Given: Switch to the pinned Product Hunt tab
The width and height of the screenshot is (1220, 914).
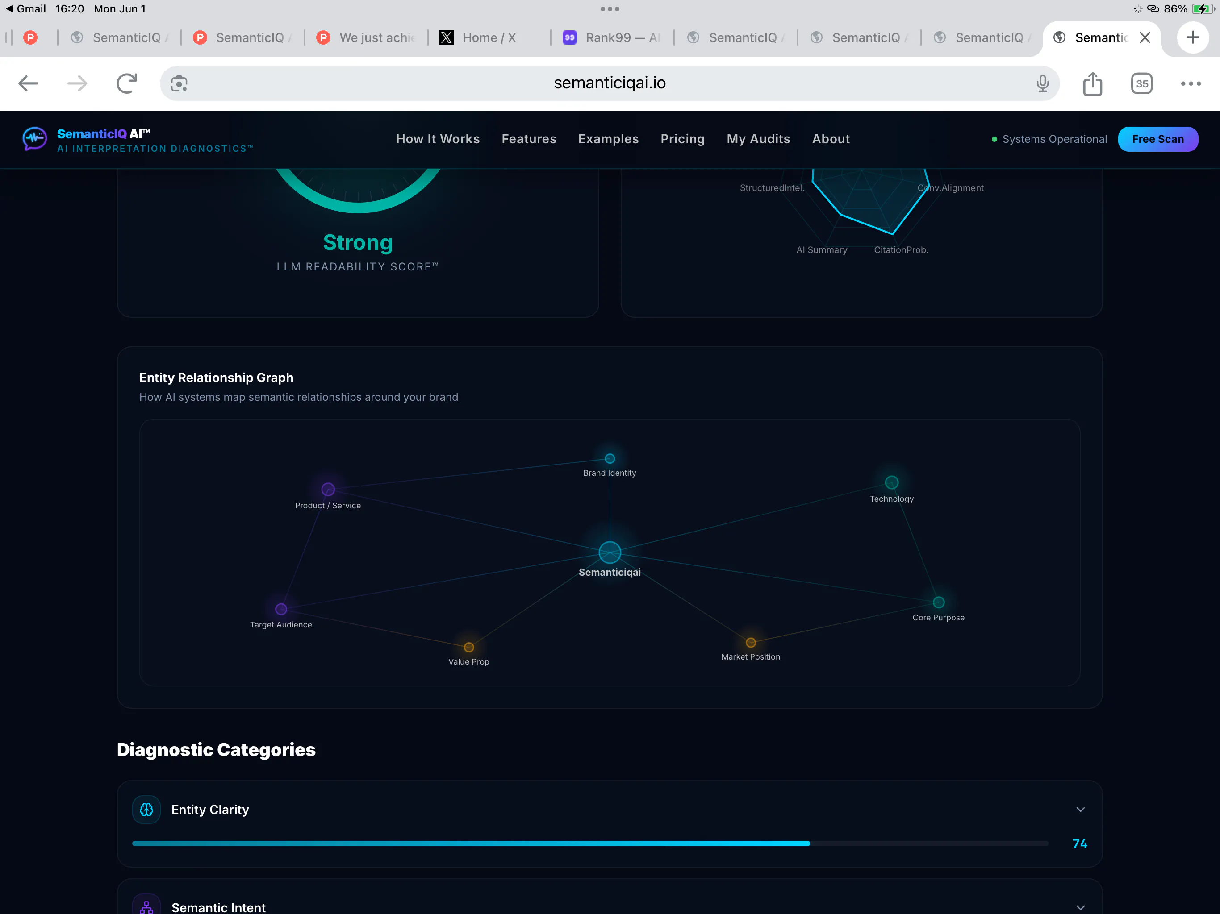Looking at the screenshot, I should tap(30, 37).
